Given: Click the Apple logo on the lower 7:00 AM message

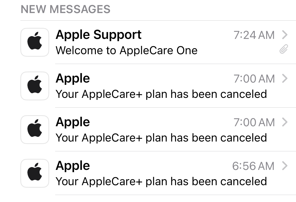Looking at the screenshot, I should tap(35, 129).
